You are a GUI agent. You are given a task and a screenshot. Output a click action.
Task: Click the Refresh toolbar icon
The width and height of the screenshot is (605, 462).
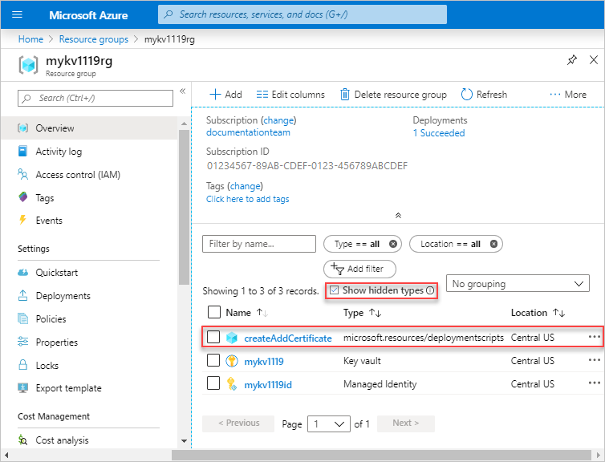(467, 95)
